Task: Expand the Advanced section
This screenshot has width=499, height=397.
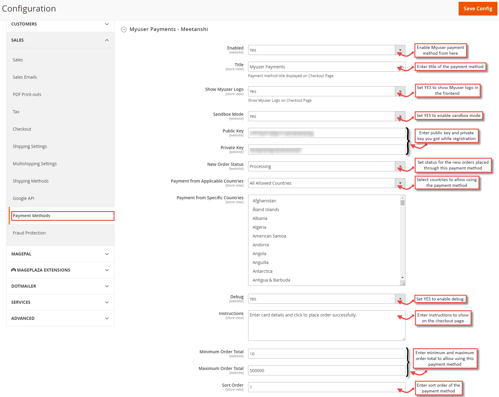Action: pyautogui.click(x=60, y=318)
